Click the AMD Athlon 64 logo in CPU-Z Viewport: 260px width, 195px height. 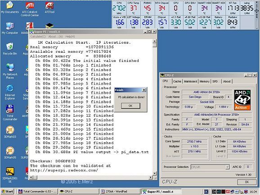[x=242, y=100]
